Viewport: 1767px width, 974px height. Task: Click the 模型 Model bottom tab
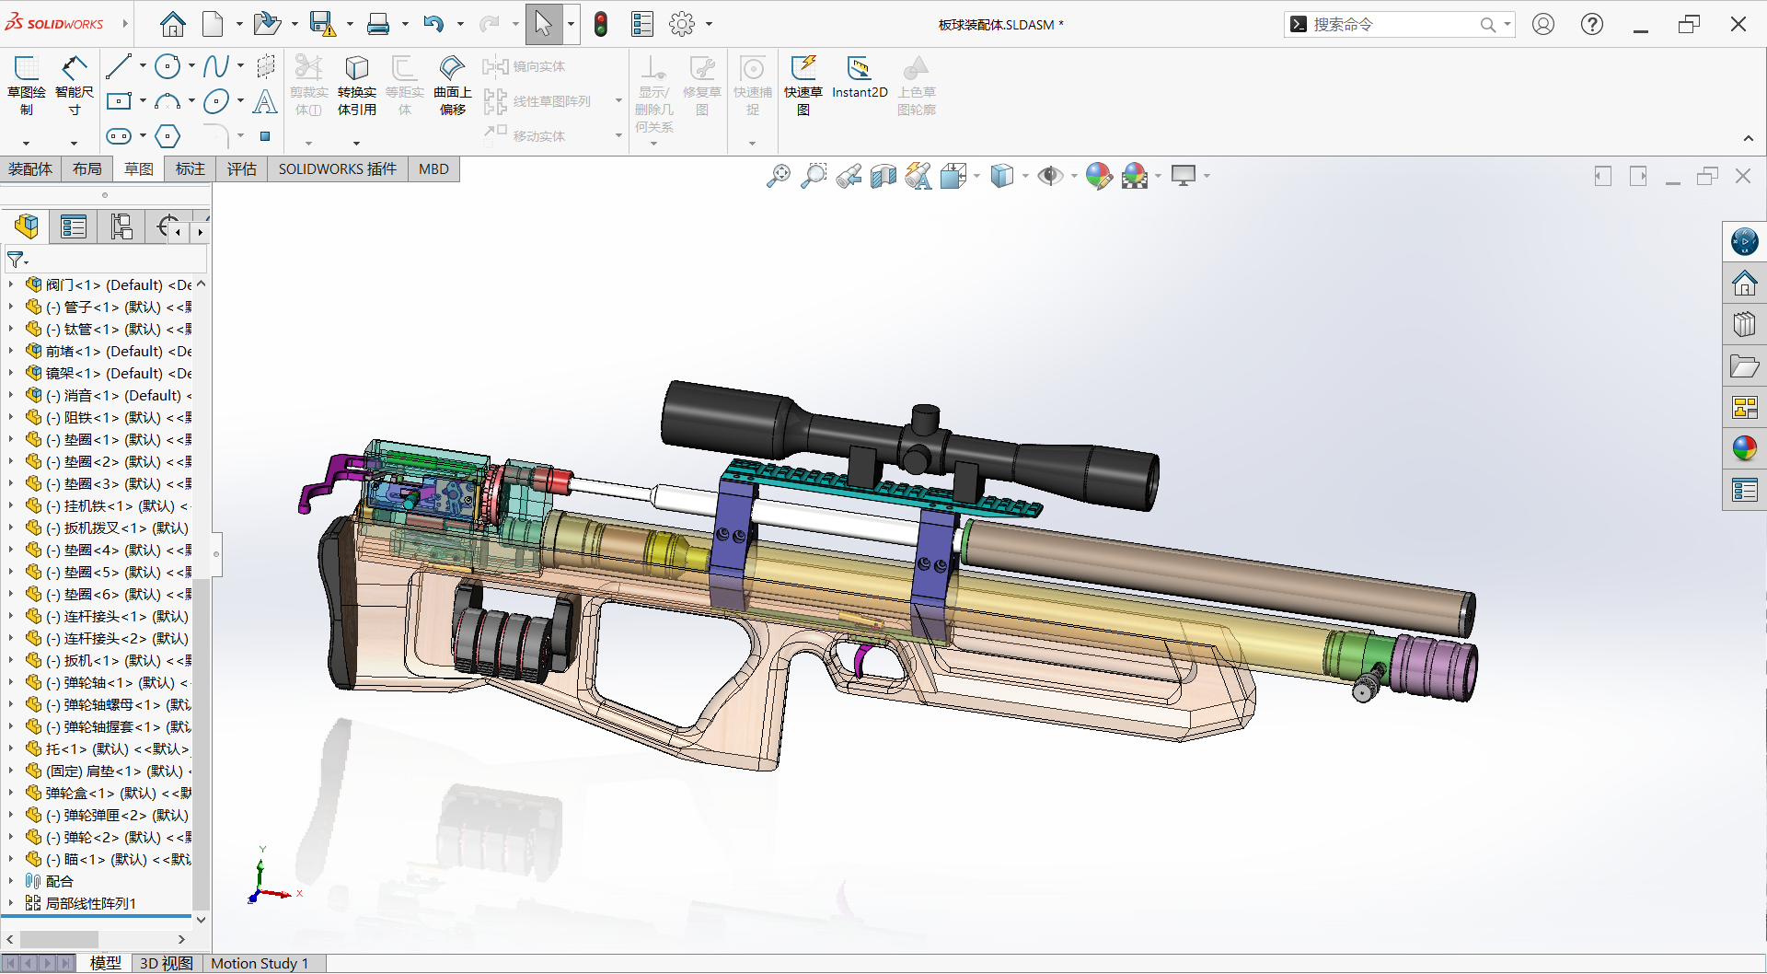point(105,963)
